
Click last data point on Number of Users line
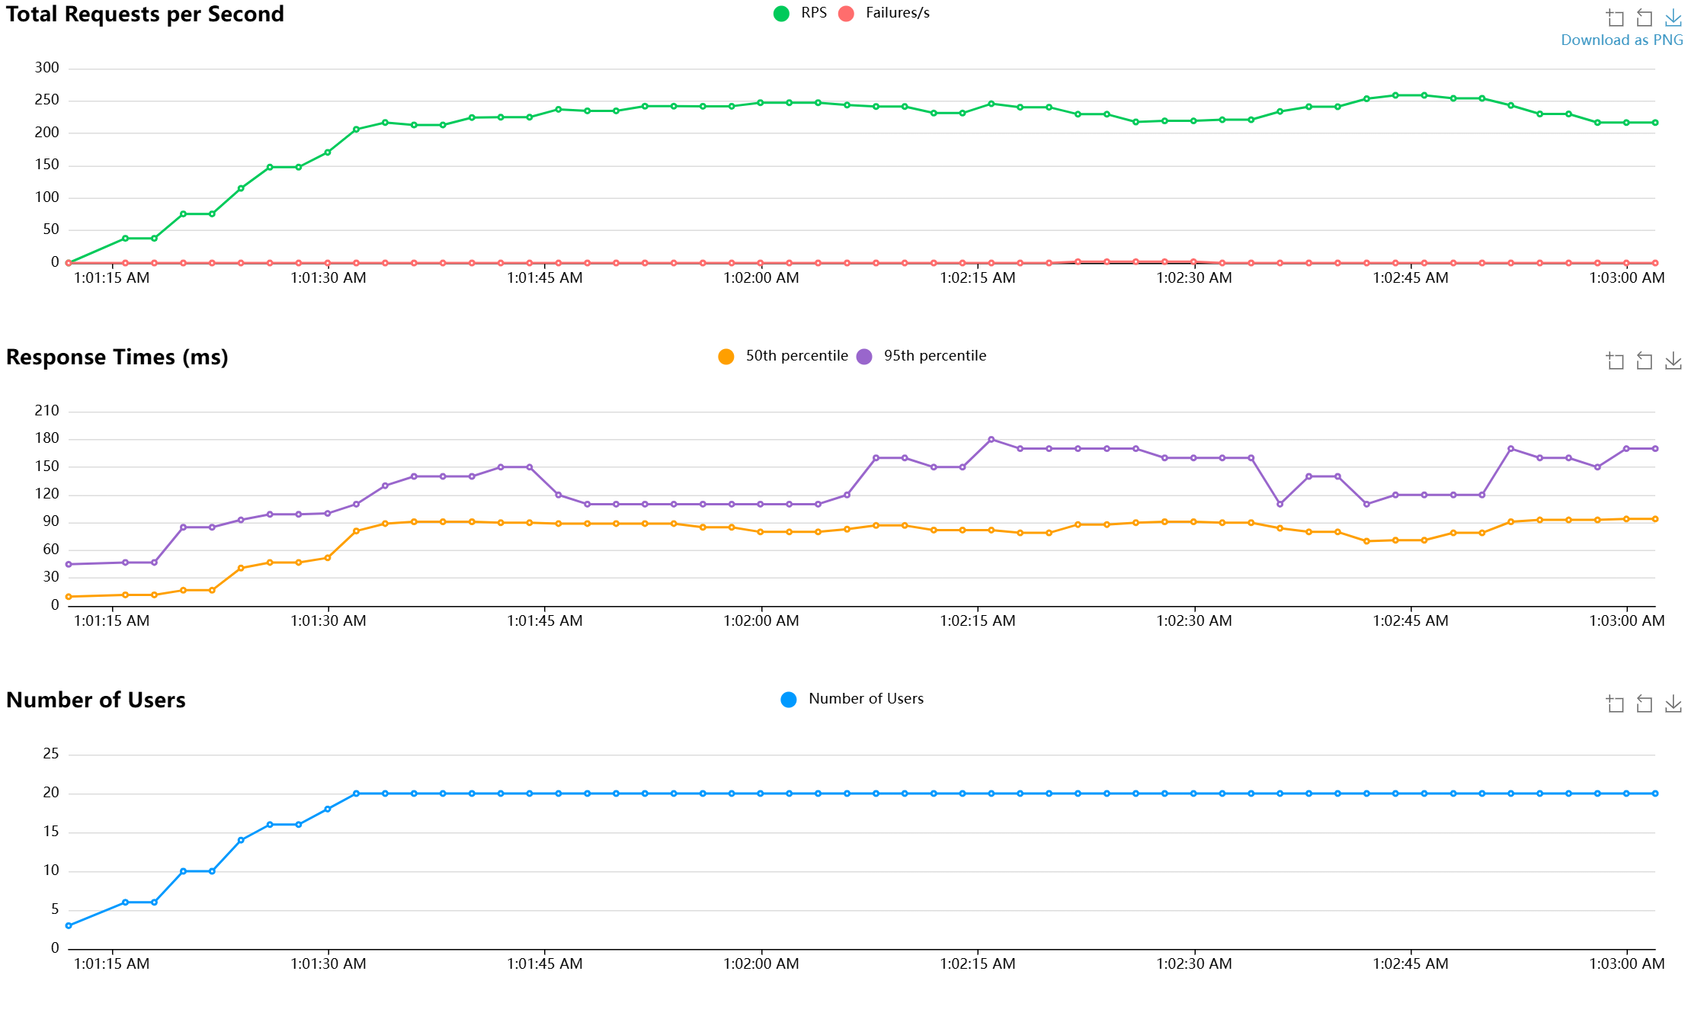tap(1655, 793)
